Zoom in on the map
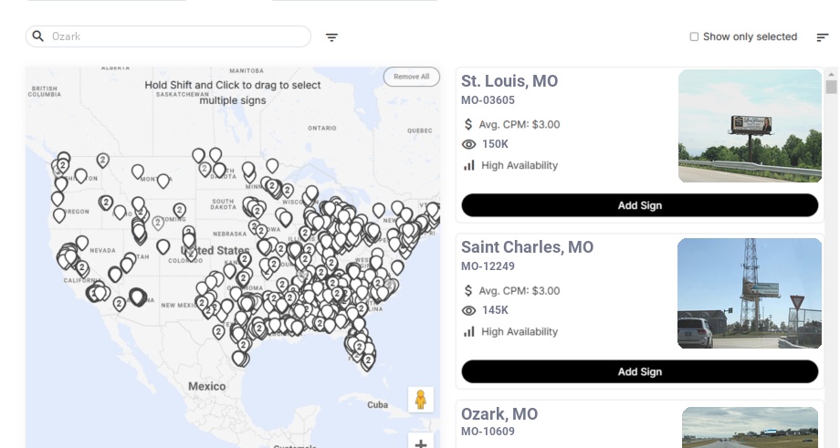 (x=421, y=443)
